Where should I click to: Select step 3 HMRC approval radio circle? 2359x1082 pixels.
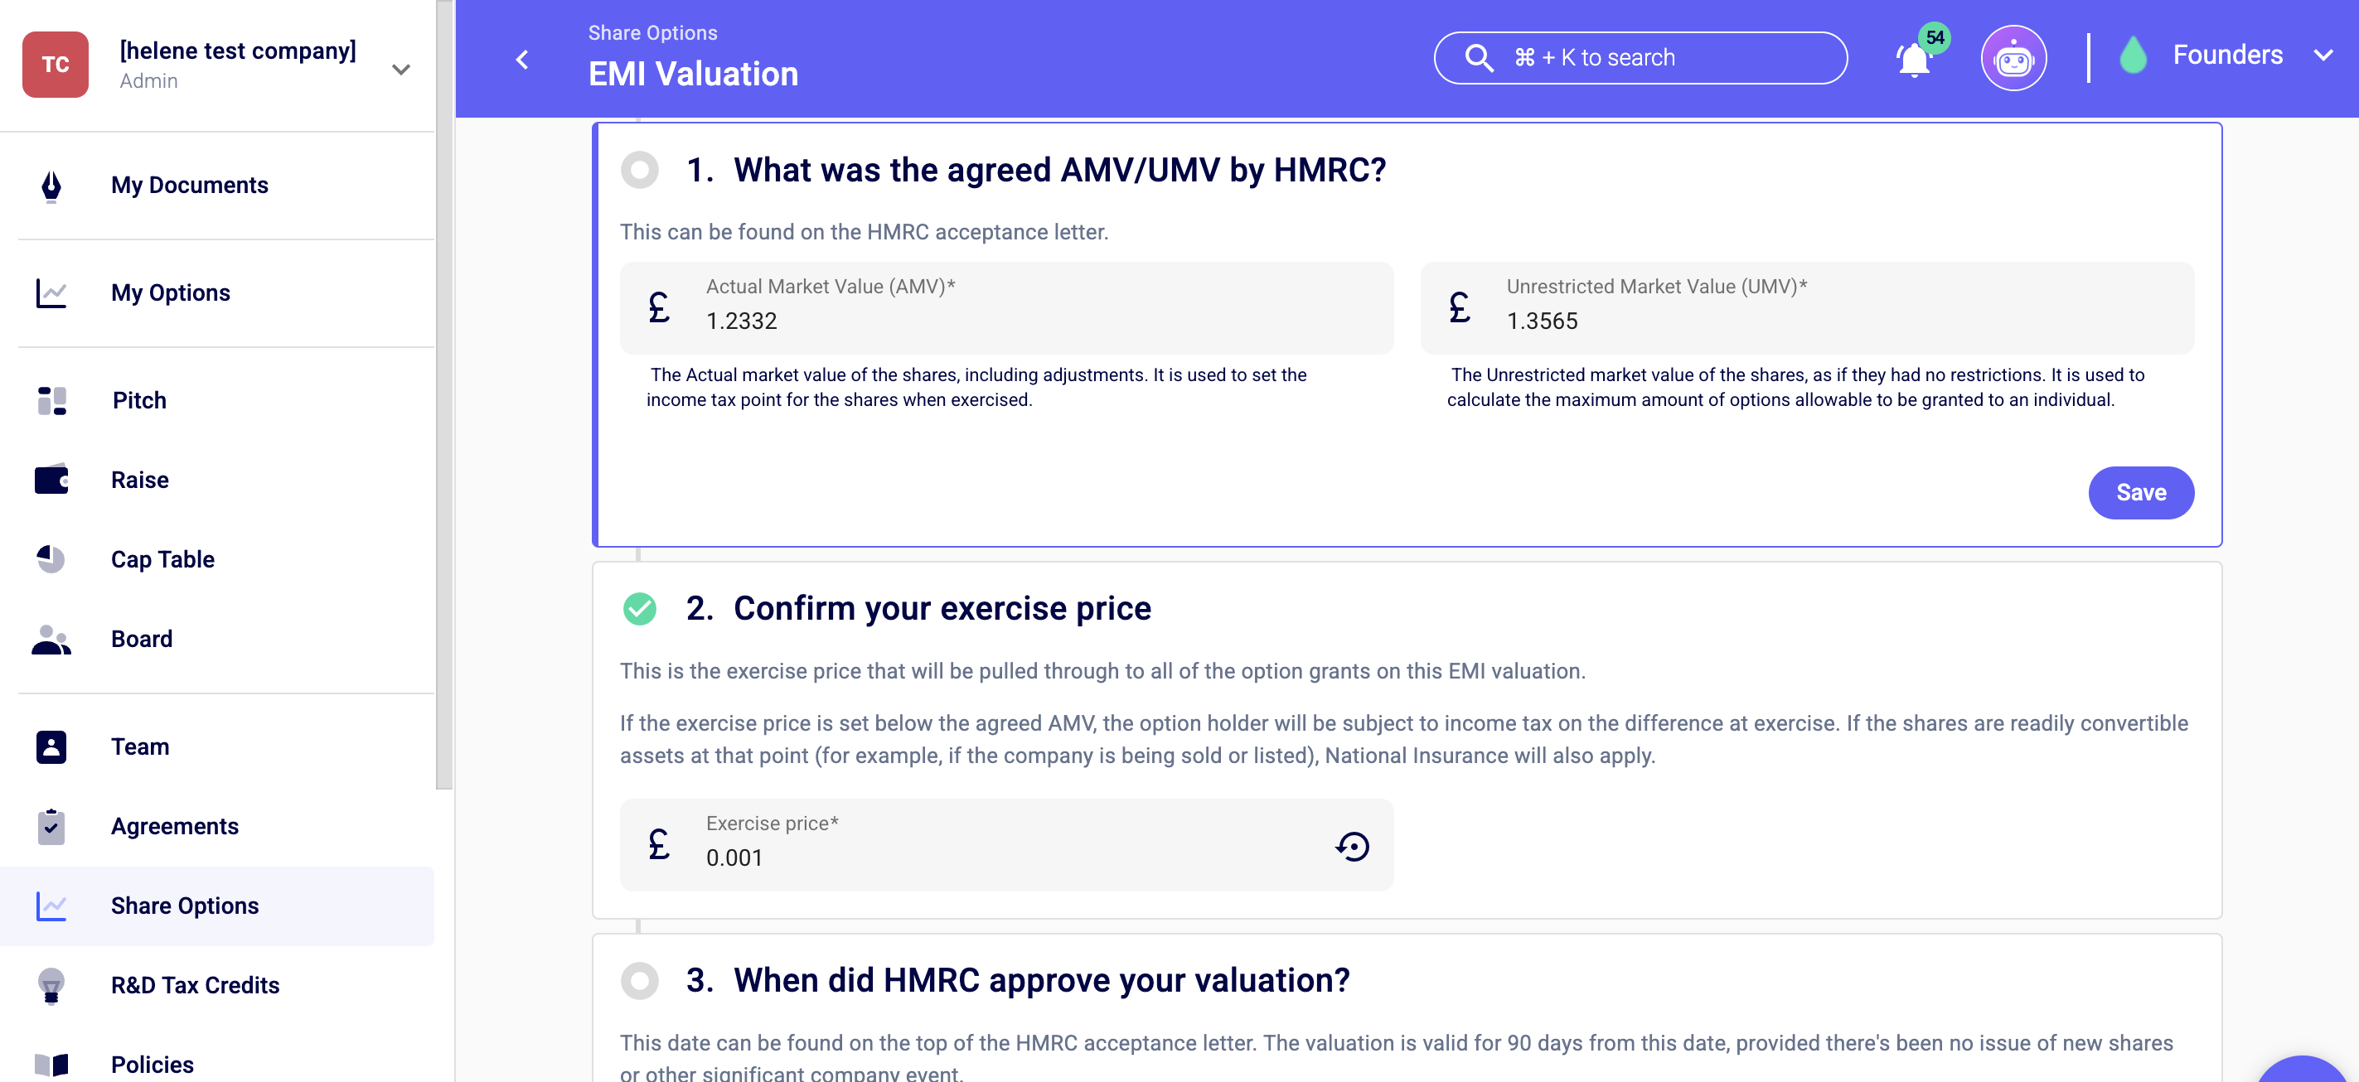pos(639,979)
